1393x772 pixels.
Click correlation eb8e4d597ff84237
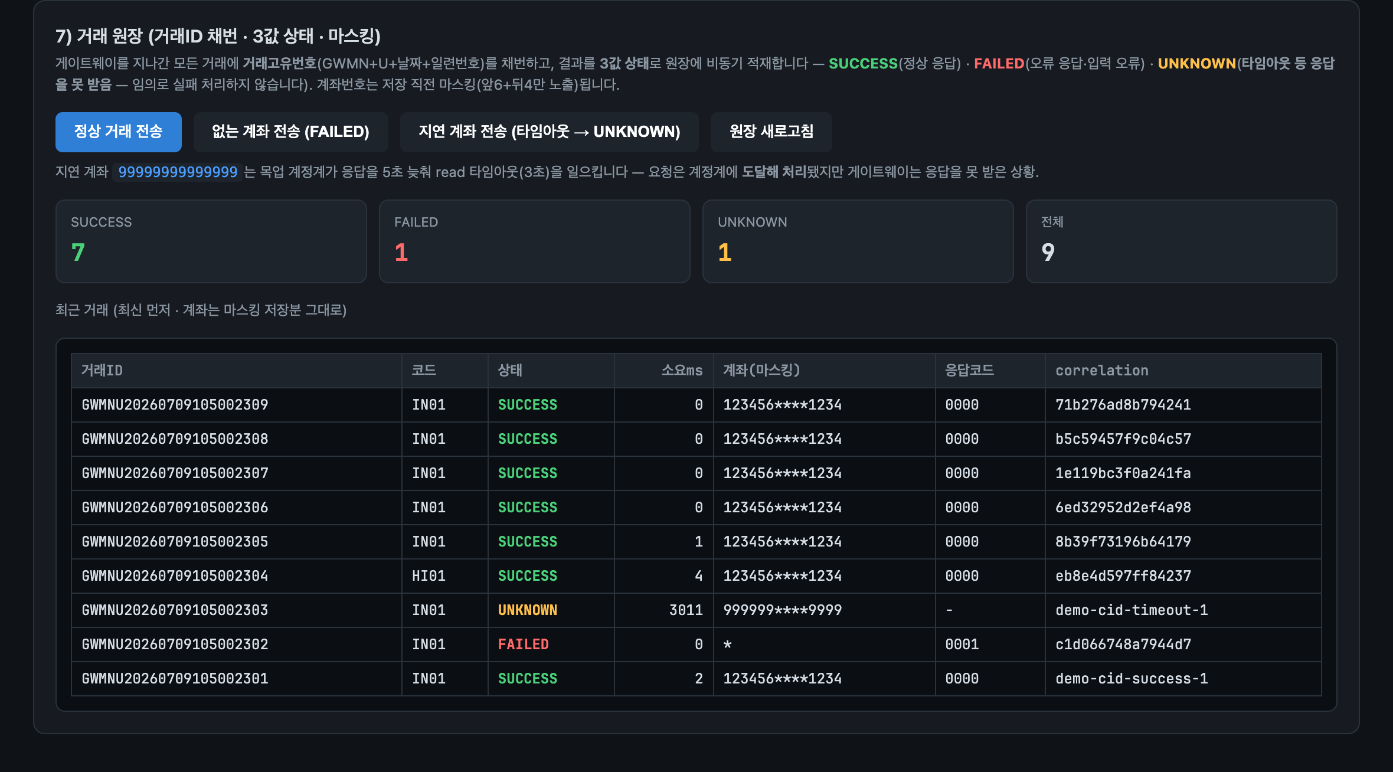[x=1123, y=576]
